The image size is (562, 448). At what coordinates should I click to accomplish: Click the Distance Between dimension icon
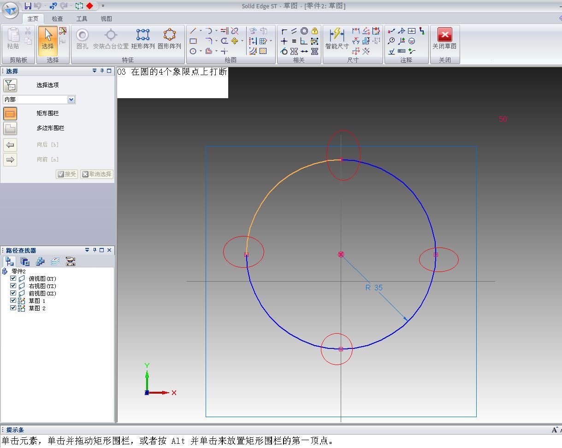click(356, 31)
